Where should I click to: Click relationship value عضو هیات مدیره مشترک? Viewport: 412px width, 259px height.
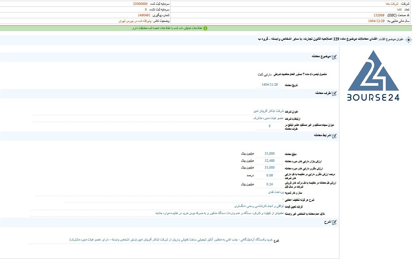(x=269, y=118)
